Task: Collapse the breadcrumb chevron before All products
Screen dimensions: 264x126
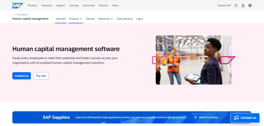Action: (13, 15)
